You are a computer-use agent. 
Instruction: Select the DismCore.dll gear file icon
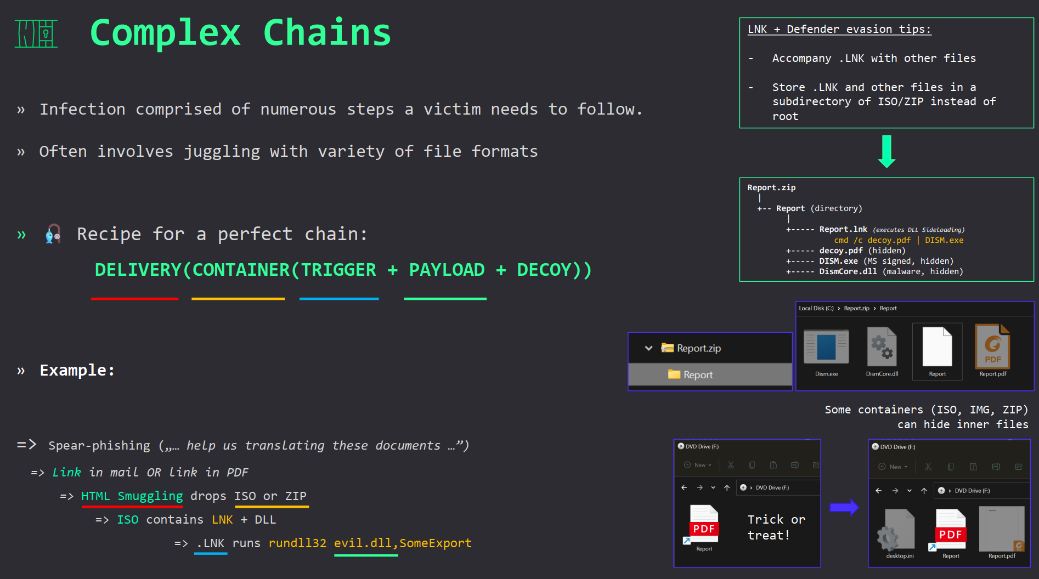point(882,348)
